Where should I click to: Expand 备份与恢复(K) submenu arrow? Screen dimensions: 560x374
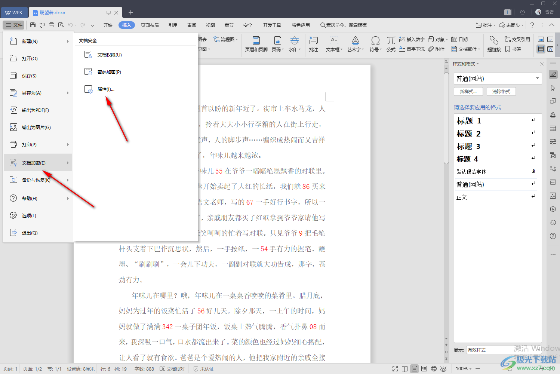[x=68, y=180]
